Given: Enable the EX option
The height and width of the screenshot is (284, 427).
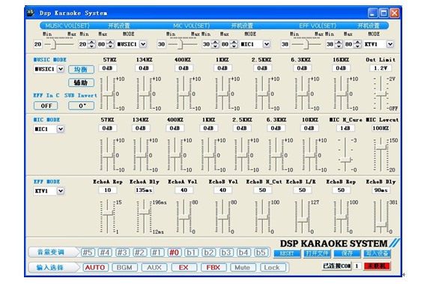Looking at the screenshot, I should [x=184, y=268].
